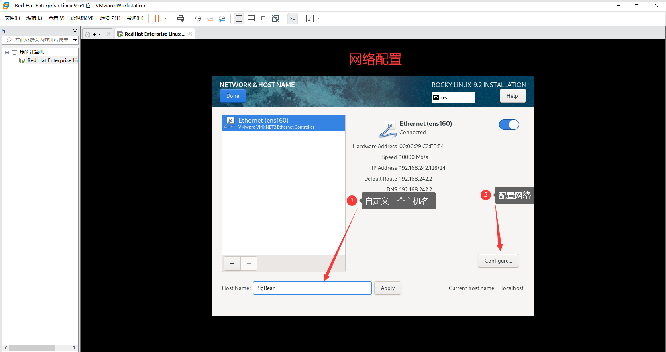Restore down the VMware Workstation window
This screenshot has width=666, height=352.
[637, 6]
